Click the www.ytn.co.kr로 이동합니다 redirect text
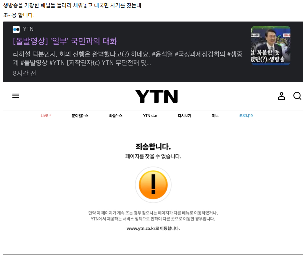The image size is (306, 258). (153, 228)
